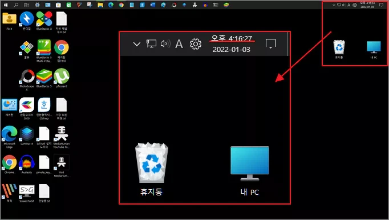The height and width of the screenshot is (220, 389).
Task: Open the Windows Start button
Action: [x=6, y=5]
